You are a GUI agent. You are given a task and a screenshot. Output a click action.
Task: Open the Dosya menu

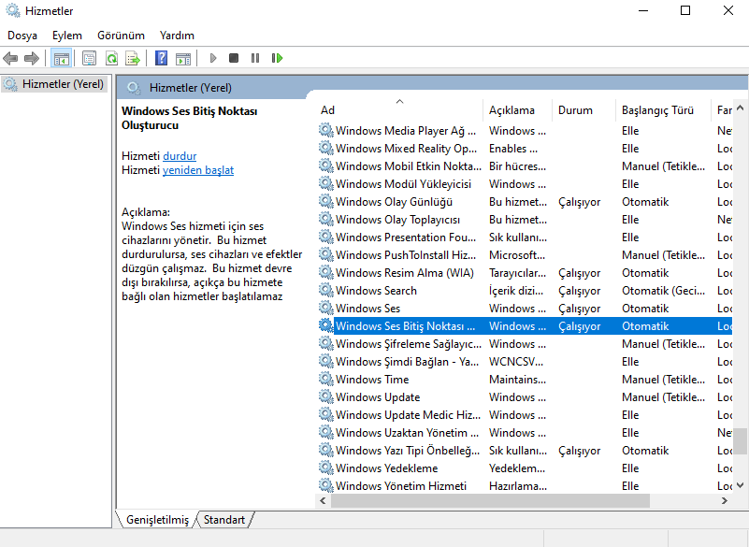[22, 36]
